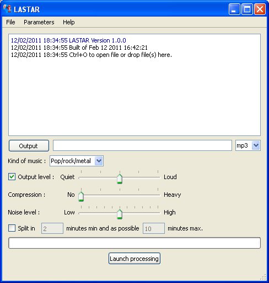Open the mp3 format dropdown
Image resolution: width=269 pixels, height=283 pixels.
(248, 145)
